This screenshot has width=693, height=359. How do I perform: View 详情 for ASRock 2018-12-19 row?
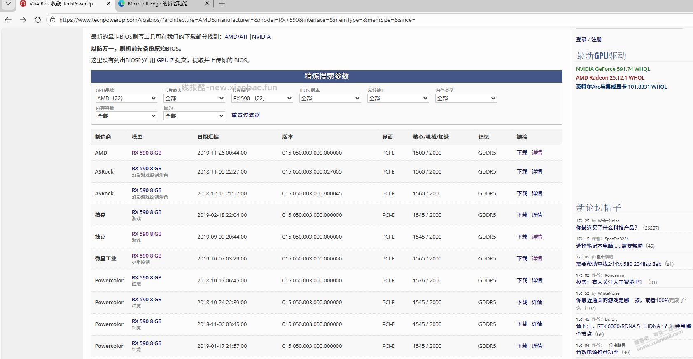tap(537, 193)
